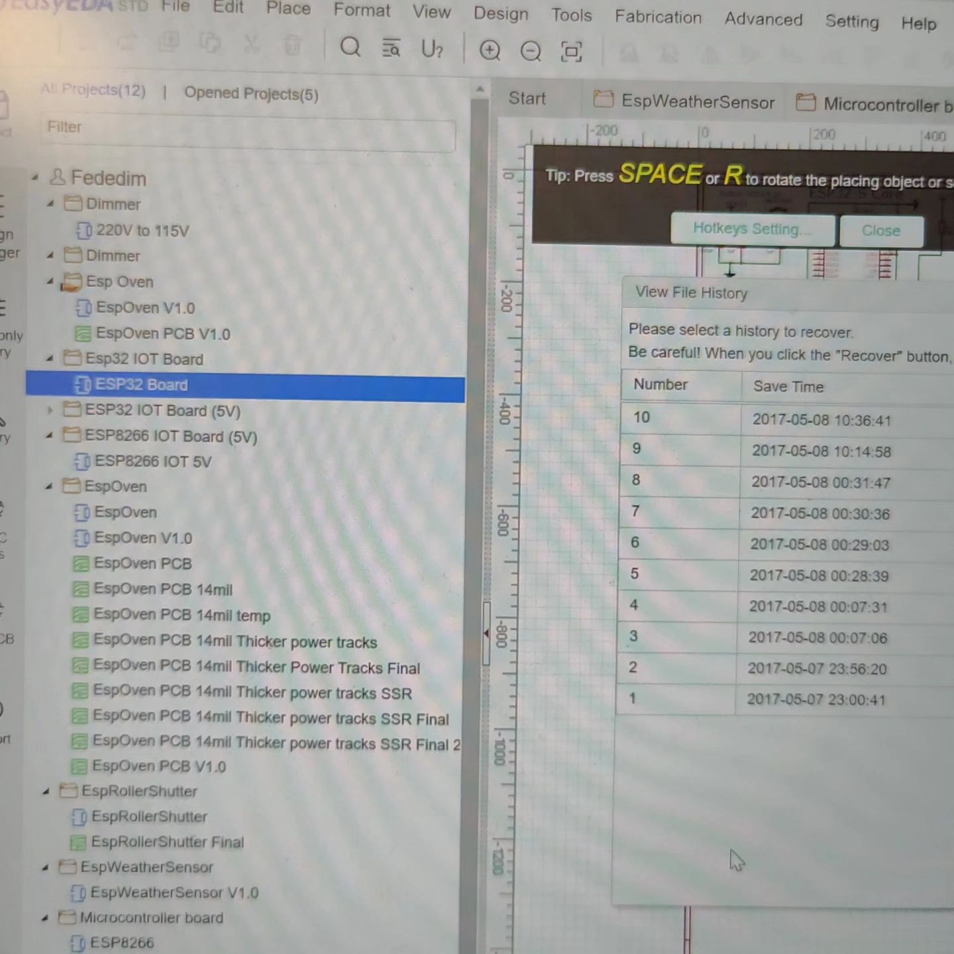Screen dimensions: 954x954
Task: Open the Advanced menu
Action: coord(763,19)
